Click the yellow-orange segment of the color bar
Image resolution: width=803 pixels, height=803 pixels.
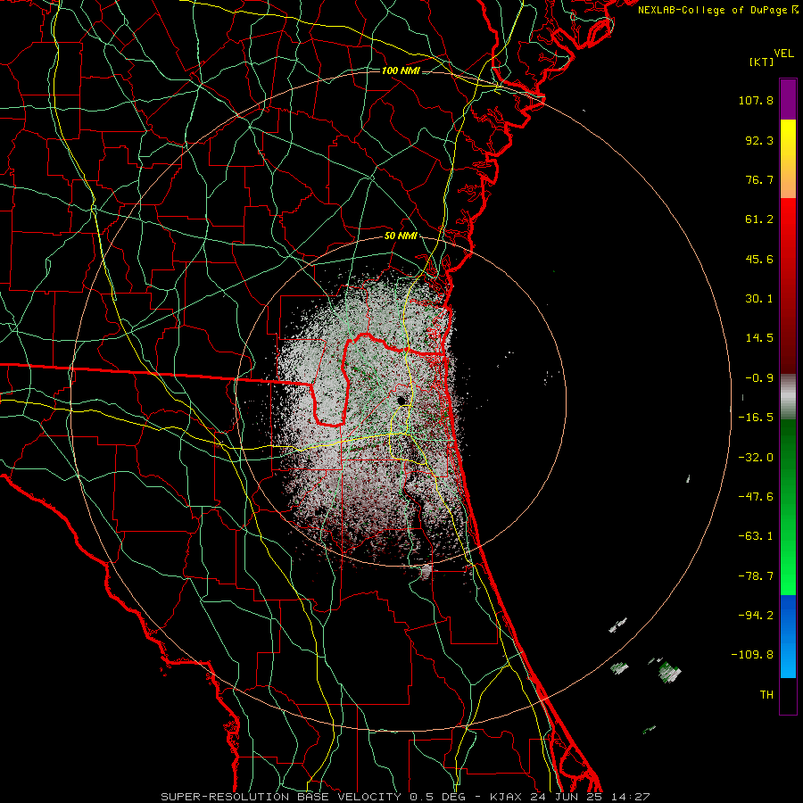click(788, 159)
